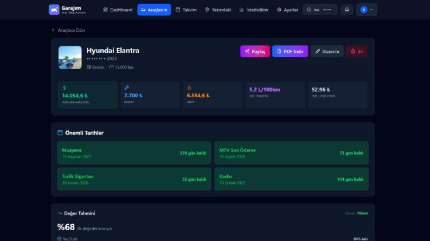Image resolution: width=430 pixels, height=241 pixels.
Task: Select the 239 gün kaldı text
Action: (x=193, y=153)
